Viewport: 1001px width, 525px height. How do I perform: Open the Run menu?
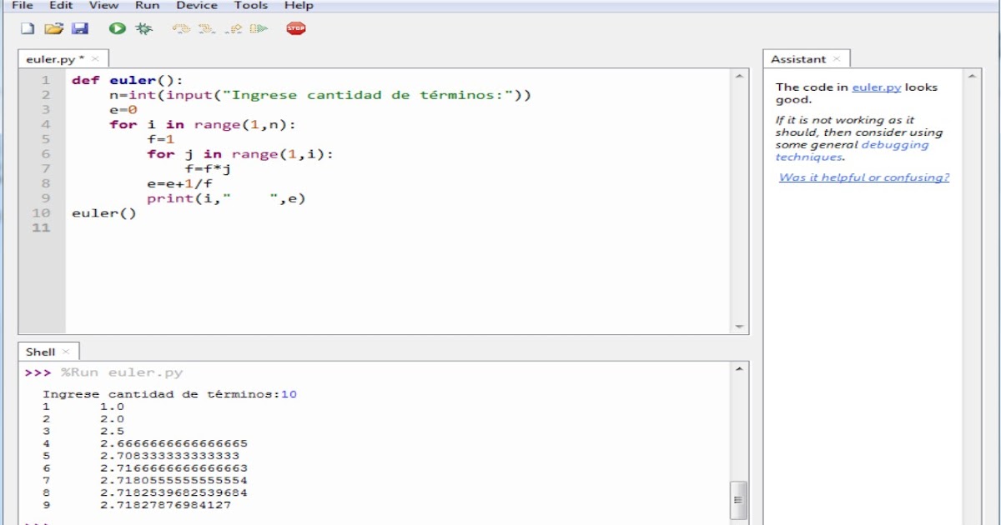click(x=148, y=5)
